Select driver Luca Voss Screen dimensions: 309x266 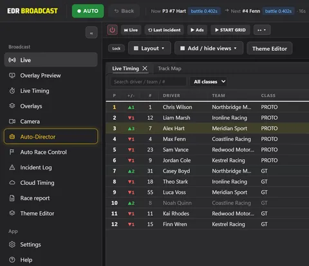point(207,192)
